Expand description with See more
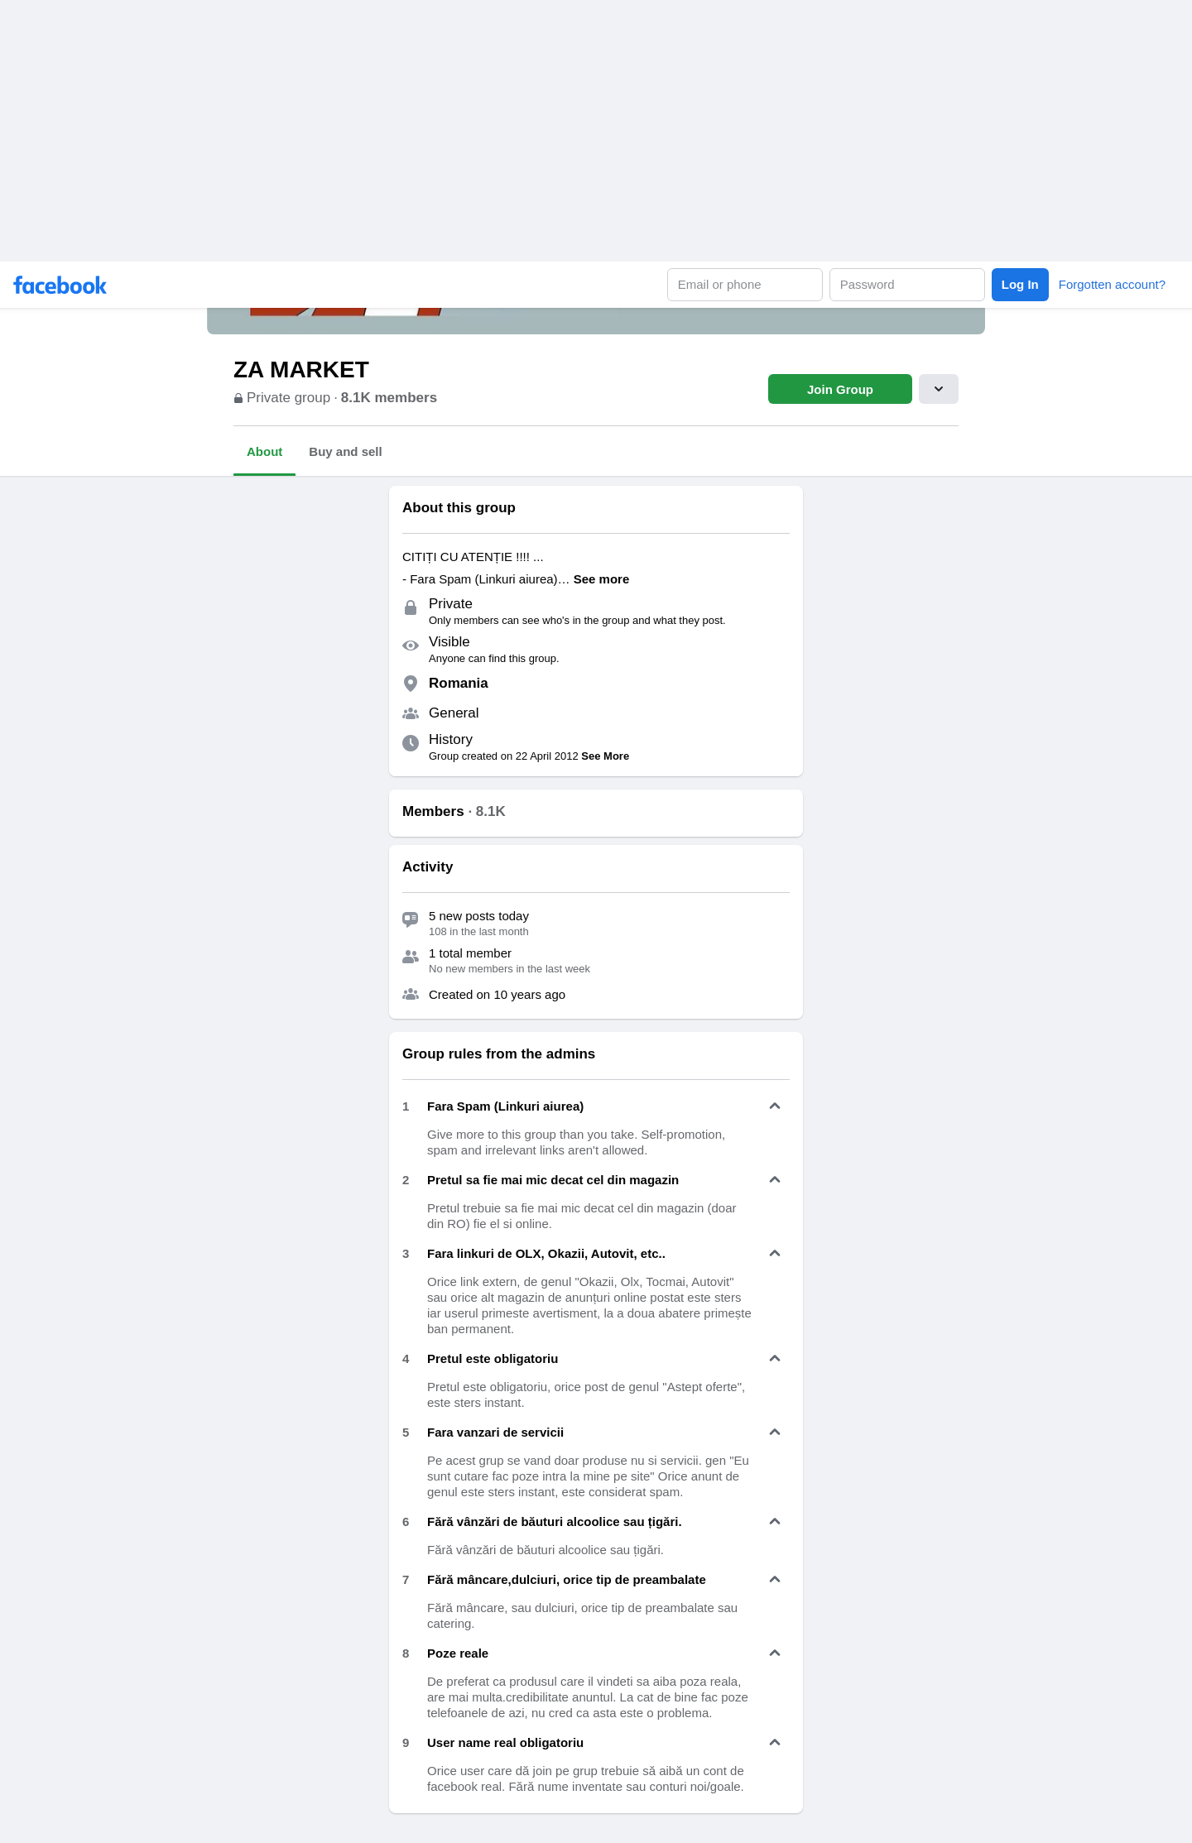The image size is (1192, 1843). tap(601, 579)
